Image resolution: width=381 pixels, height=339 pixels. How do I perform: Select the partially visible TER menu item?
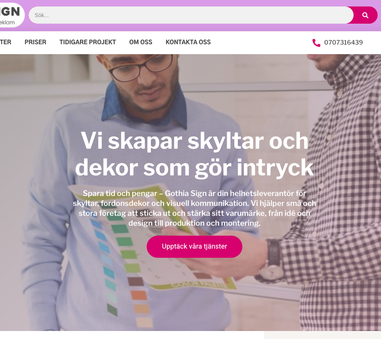[x=5, y=42]
